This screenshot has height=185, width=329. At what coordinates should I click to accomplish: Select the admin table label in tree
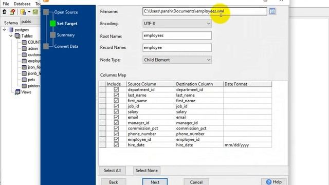[x=33, y=49]
